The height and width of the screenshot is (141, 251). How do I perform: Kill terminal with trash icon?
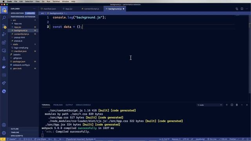237,105
